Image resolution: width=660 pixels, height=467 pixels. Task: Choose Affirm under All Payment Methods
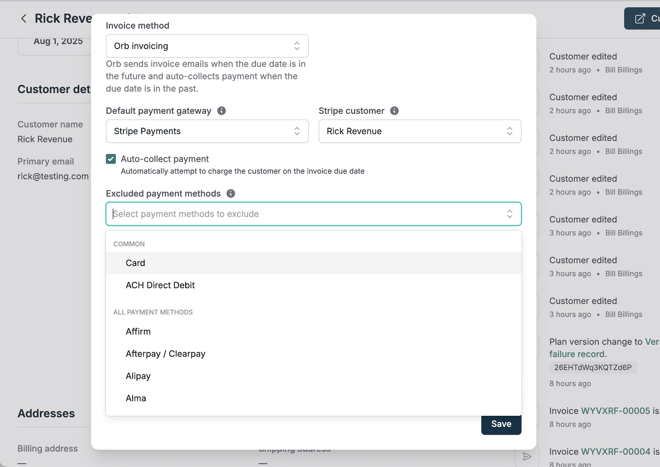click(138, 331)
